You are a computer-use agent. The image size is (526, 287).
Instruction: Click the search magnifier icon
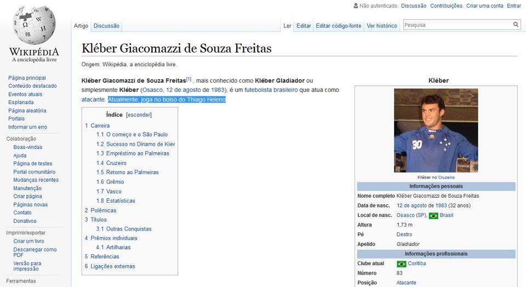coord(516,25)
